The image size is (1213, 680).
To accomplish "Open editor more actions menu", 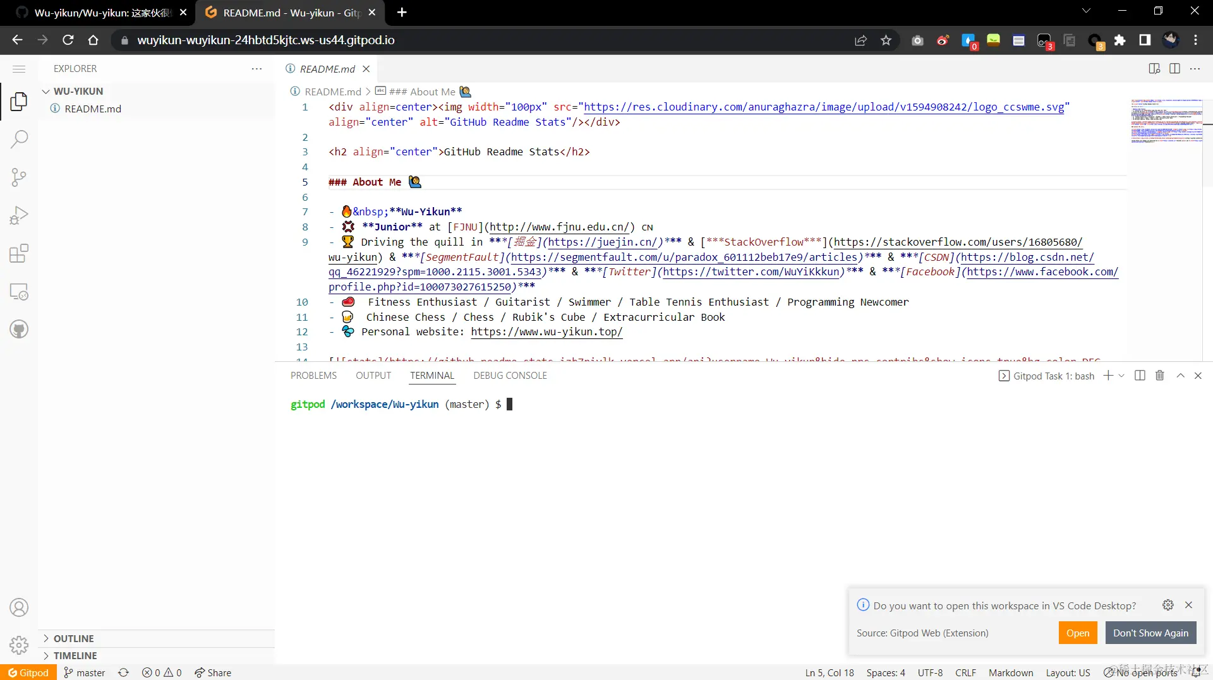I will coord(1195,69).
